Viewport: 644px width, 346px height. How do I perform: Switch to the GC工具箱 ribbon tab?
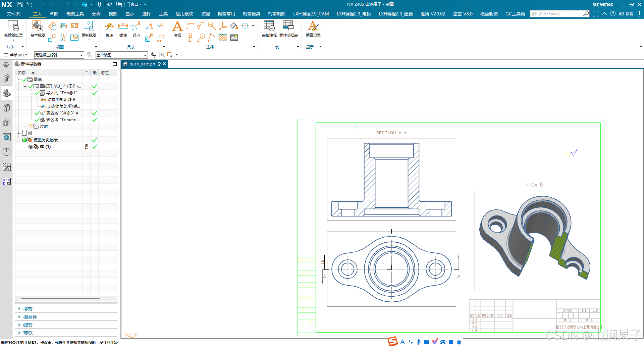515,14
